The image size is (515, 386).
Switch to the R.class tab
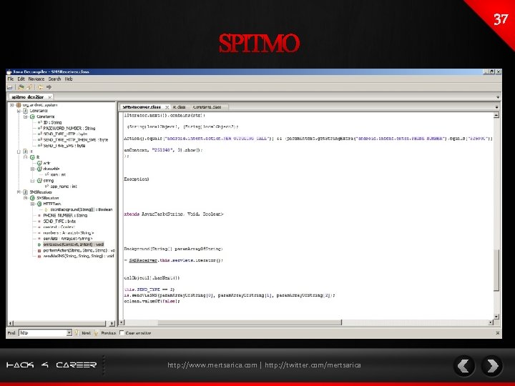[x=180, y=107]
